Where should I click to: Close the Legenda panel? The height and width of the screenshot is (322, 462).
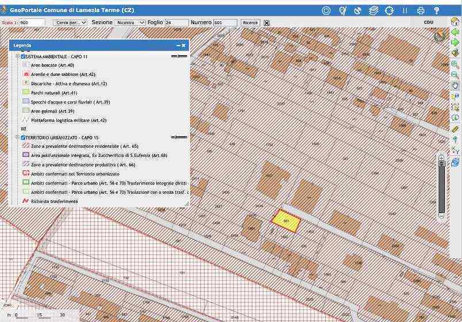pos(184,45)
